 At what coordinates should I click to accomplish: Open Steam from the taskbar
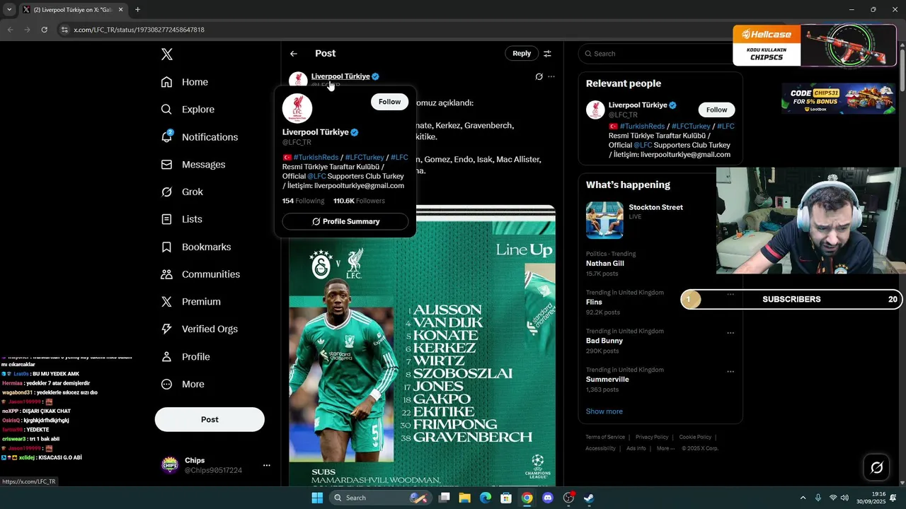[588, 498]
